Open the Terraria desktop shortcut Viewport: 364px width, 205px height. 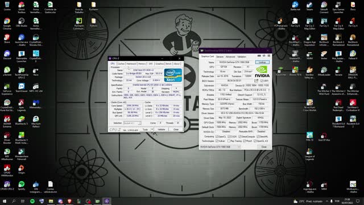click(x=338, y=71)
